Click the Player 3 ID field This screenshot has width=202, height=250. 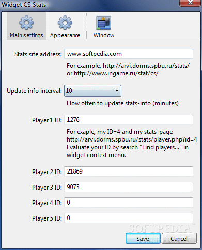(129, 187)
